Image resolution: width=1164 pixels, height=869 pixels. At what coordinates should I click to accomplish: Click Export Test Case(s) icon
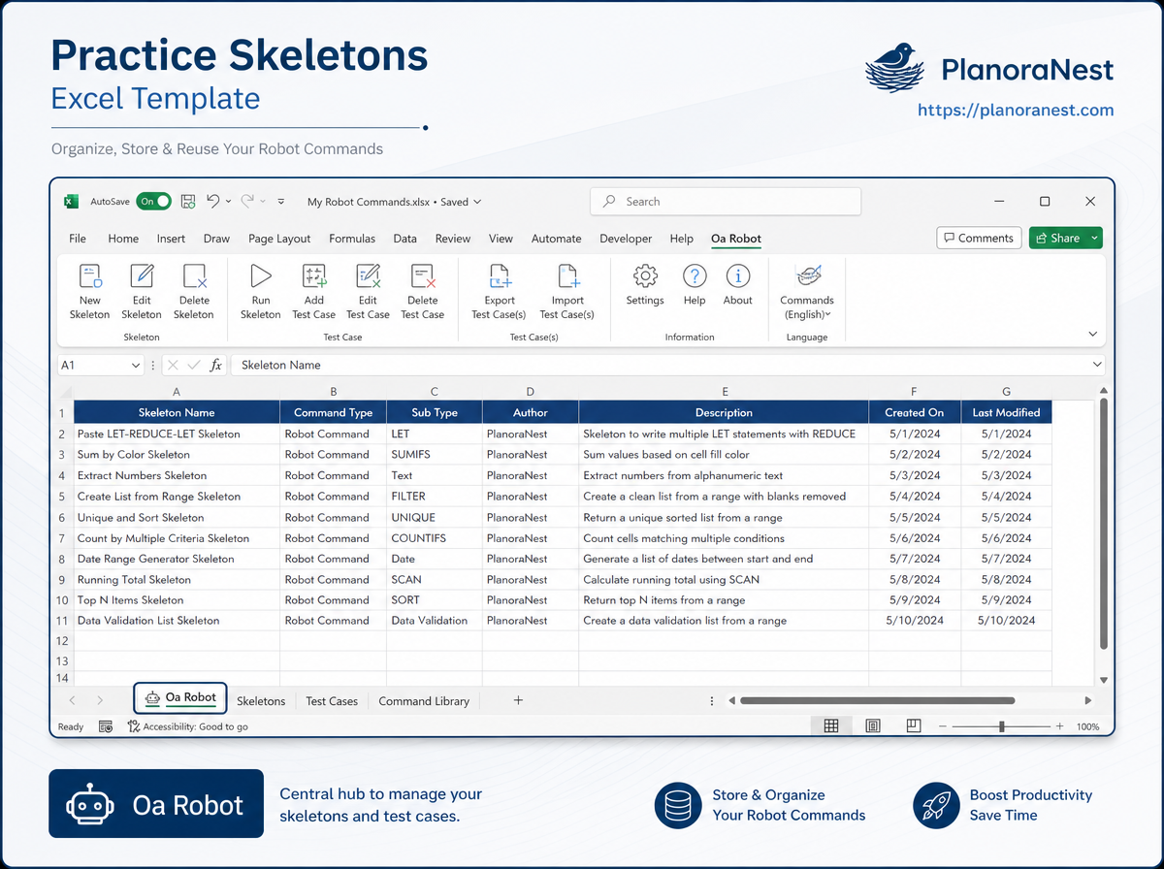click(500, 277)
